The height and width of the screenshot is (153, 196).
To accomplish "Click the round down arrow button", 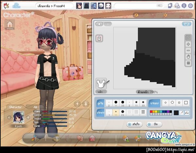I will pos(86,104).
